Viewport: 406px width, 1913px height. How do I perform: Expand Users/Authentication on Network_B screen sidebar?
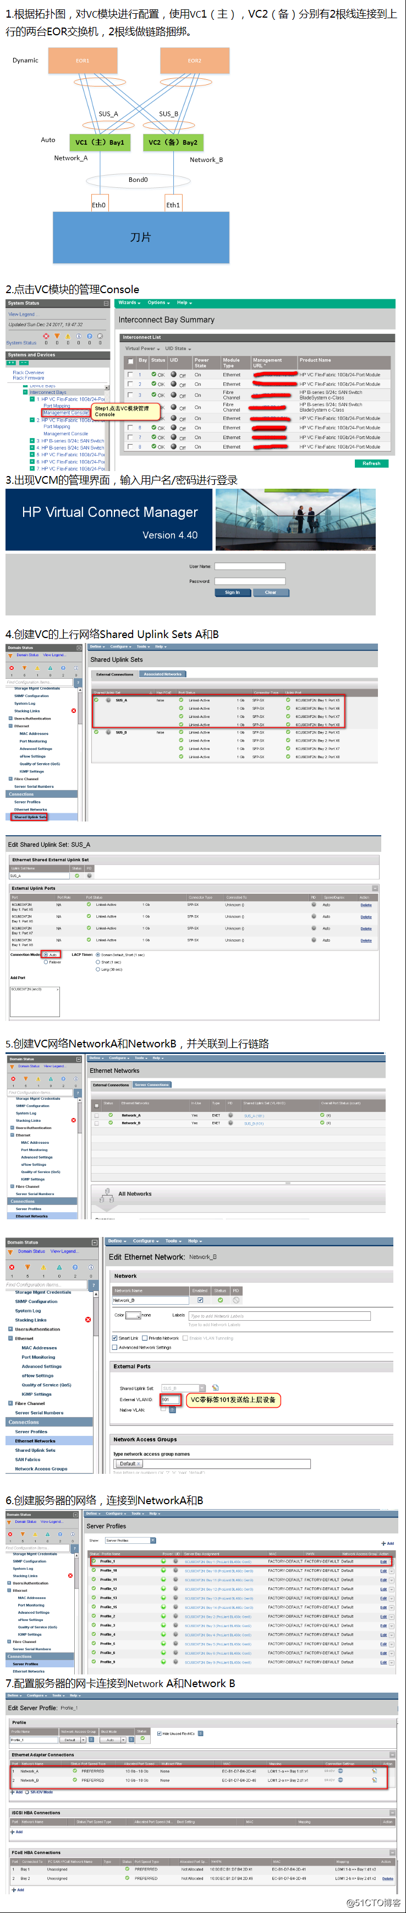coord(10,1330)
